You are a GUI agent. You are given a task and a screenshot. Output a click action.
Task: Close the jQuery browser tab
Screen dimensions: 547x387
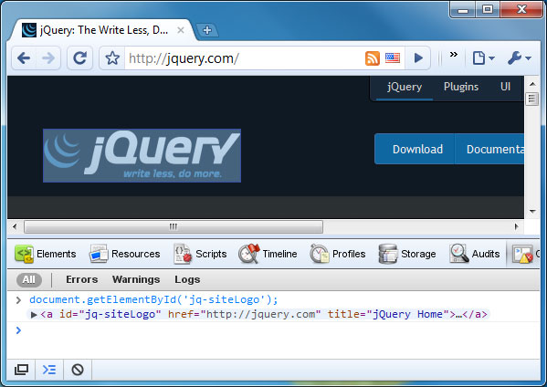coord(181,30)
